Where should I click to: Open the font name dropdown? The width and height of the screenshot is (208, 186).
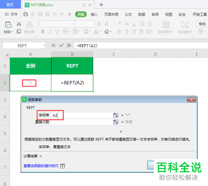73,24
